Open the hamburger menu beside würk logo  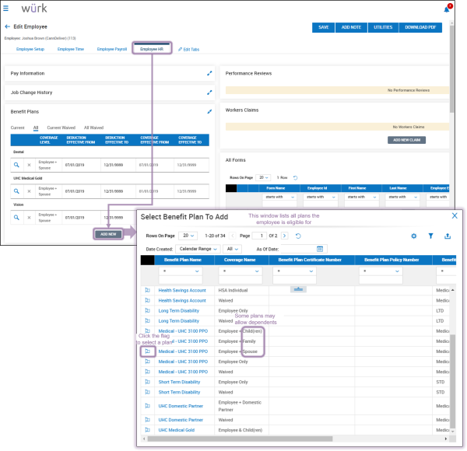[5, 9]
